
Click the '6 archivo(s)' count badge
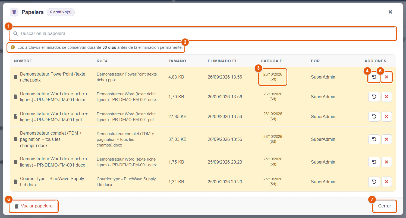61,12
